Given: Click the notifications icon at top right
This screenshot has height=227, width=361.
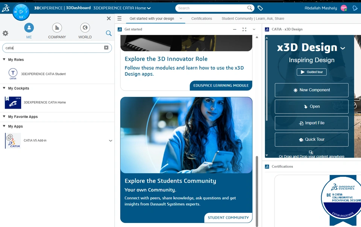Looking at the screenshot, I should [355, 8].
